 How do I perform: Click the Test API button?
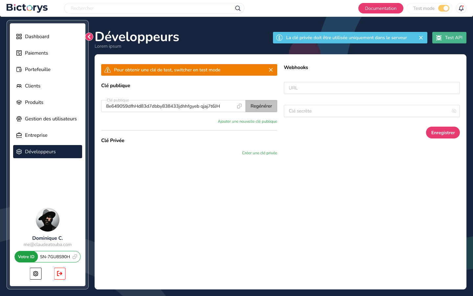(x=449, y=37)
